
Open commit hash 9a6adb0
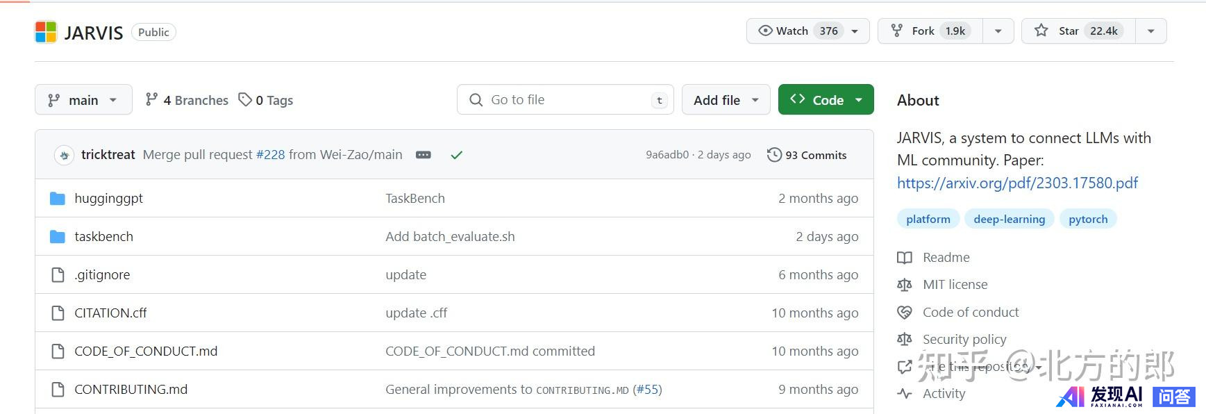click(667, 155)
